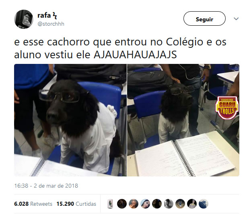
Task: Open last liker avatar in blue tones
Action: pos(204,204)
